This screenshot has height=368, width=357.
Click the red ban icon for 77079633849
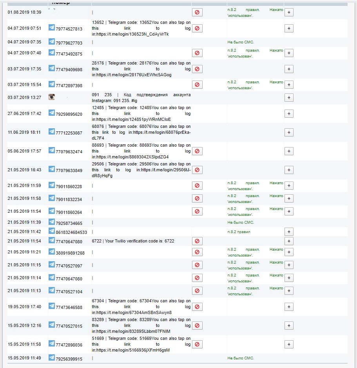pos(197,170)
